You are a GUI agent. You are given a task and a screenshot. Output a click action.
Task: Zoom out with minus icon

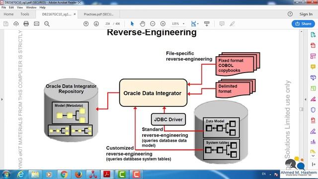[x=153, y=24]
